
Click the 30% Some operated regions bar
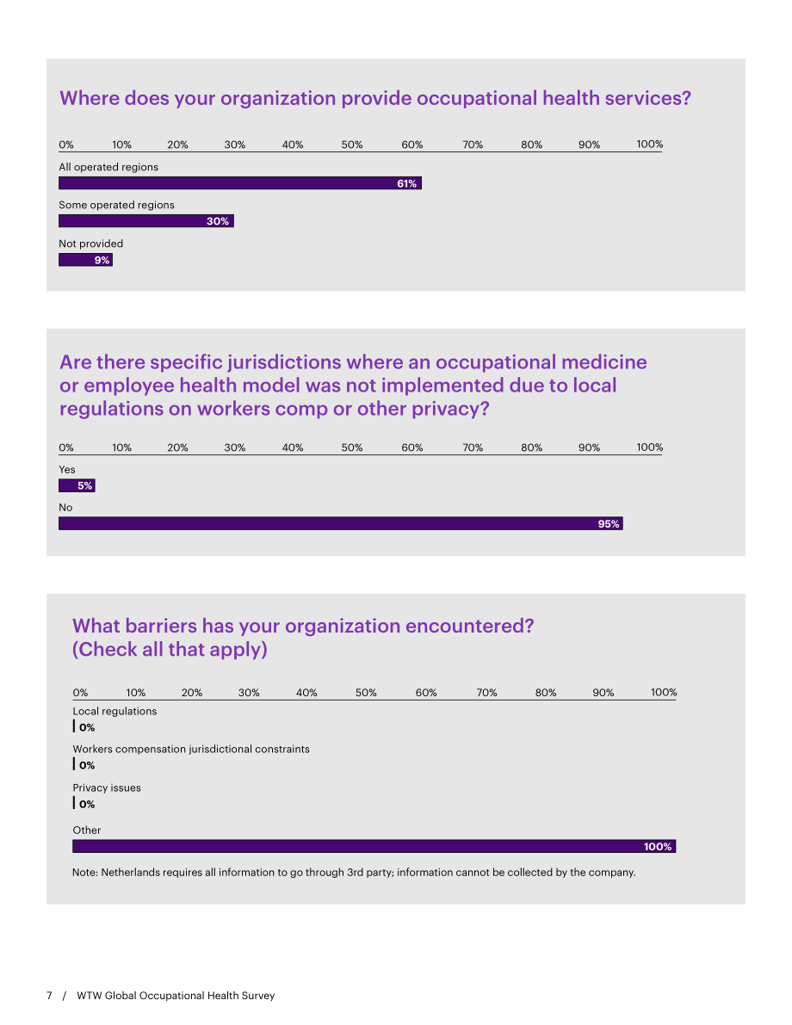point(146,221)
